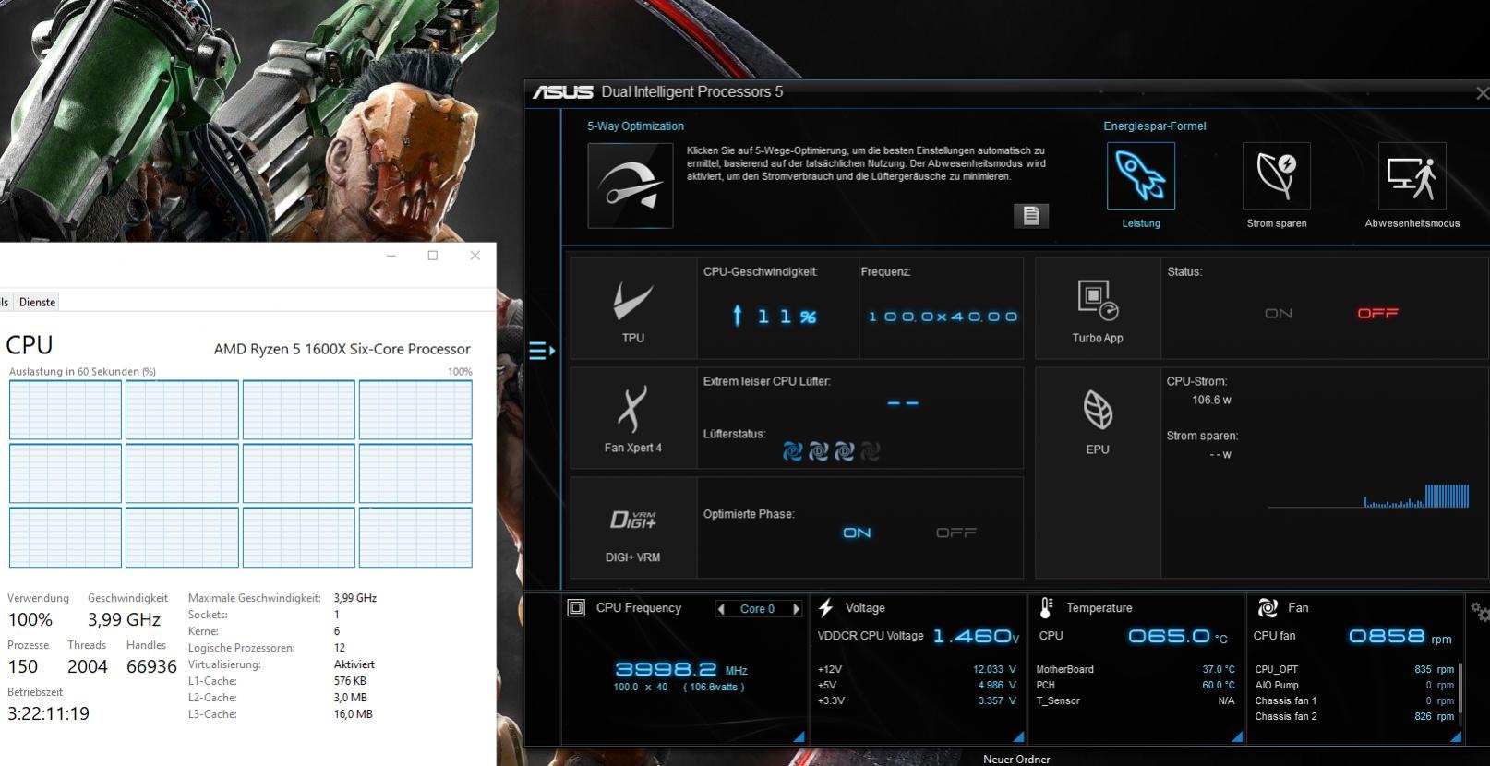Open monitor settings gear icon
Screen dimensions: 1490x766
coord(1480,612)
